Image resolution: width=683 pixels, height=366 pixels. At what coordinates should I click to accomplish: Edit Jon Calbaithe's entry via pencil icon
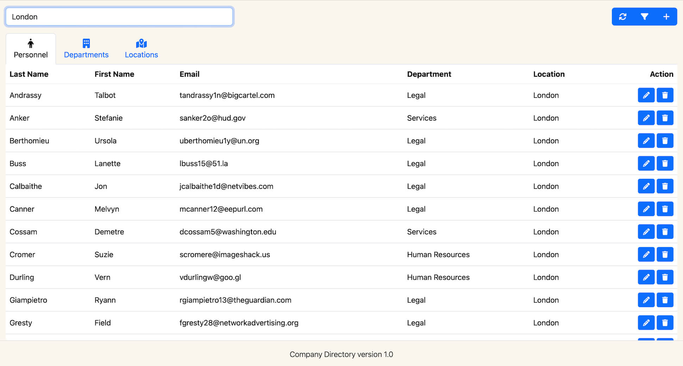[646, 186]
